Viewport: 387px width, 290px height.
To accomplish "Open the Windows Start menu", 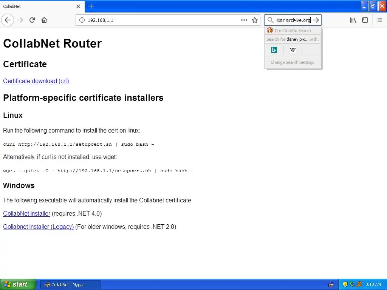I will [18, 284].
